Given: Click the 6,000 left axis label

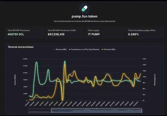Looking at the screenshot, I should 25,87.
